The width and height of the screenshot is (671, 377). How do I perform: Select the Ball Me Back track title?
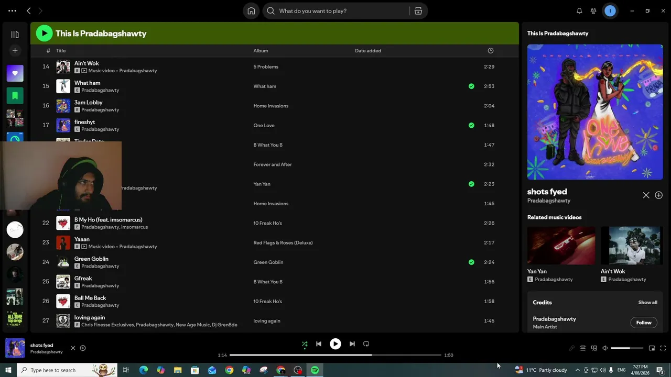tap(90, 298)
